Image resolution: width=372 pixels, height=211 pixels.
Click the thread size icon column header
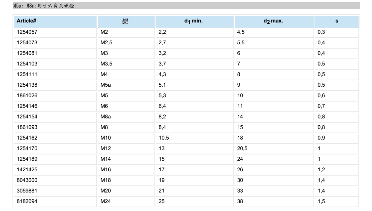[x=125, y=21]
